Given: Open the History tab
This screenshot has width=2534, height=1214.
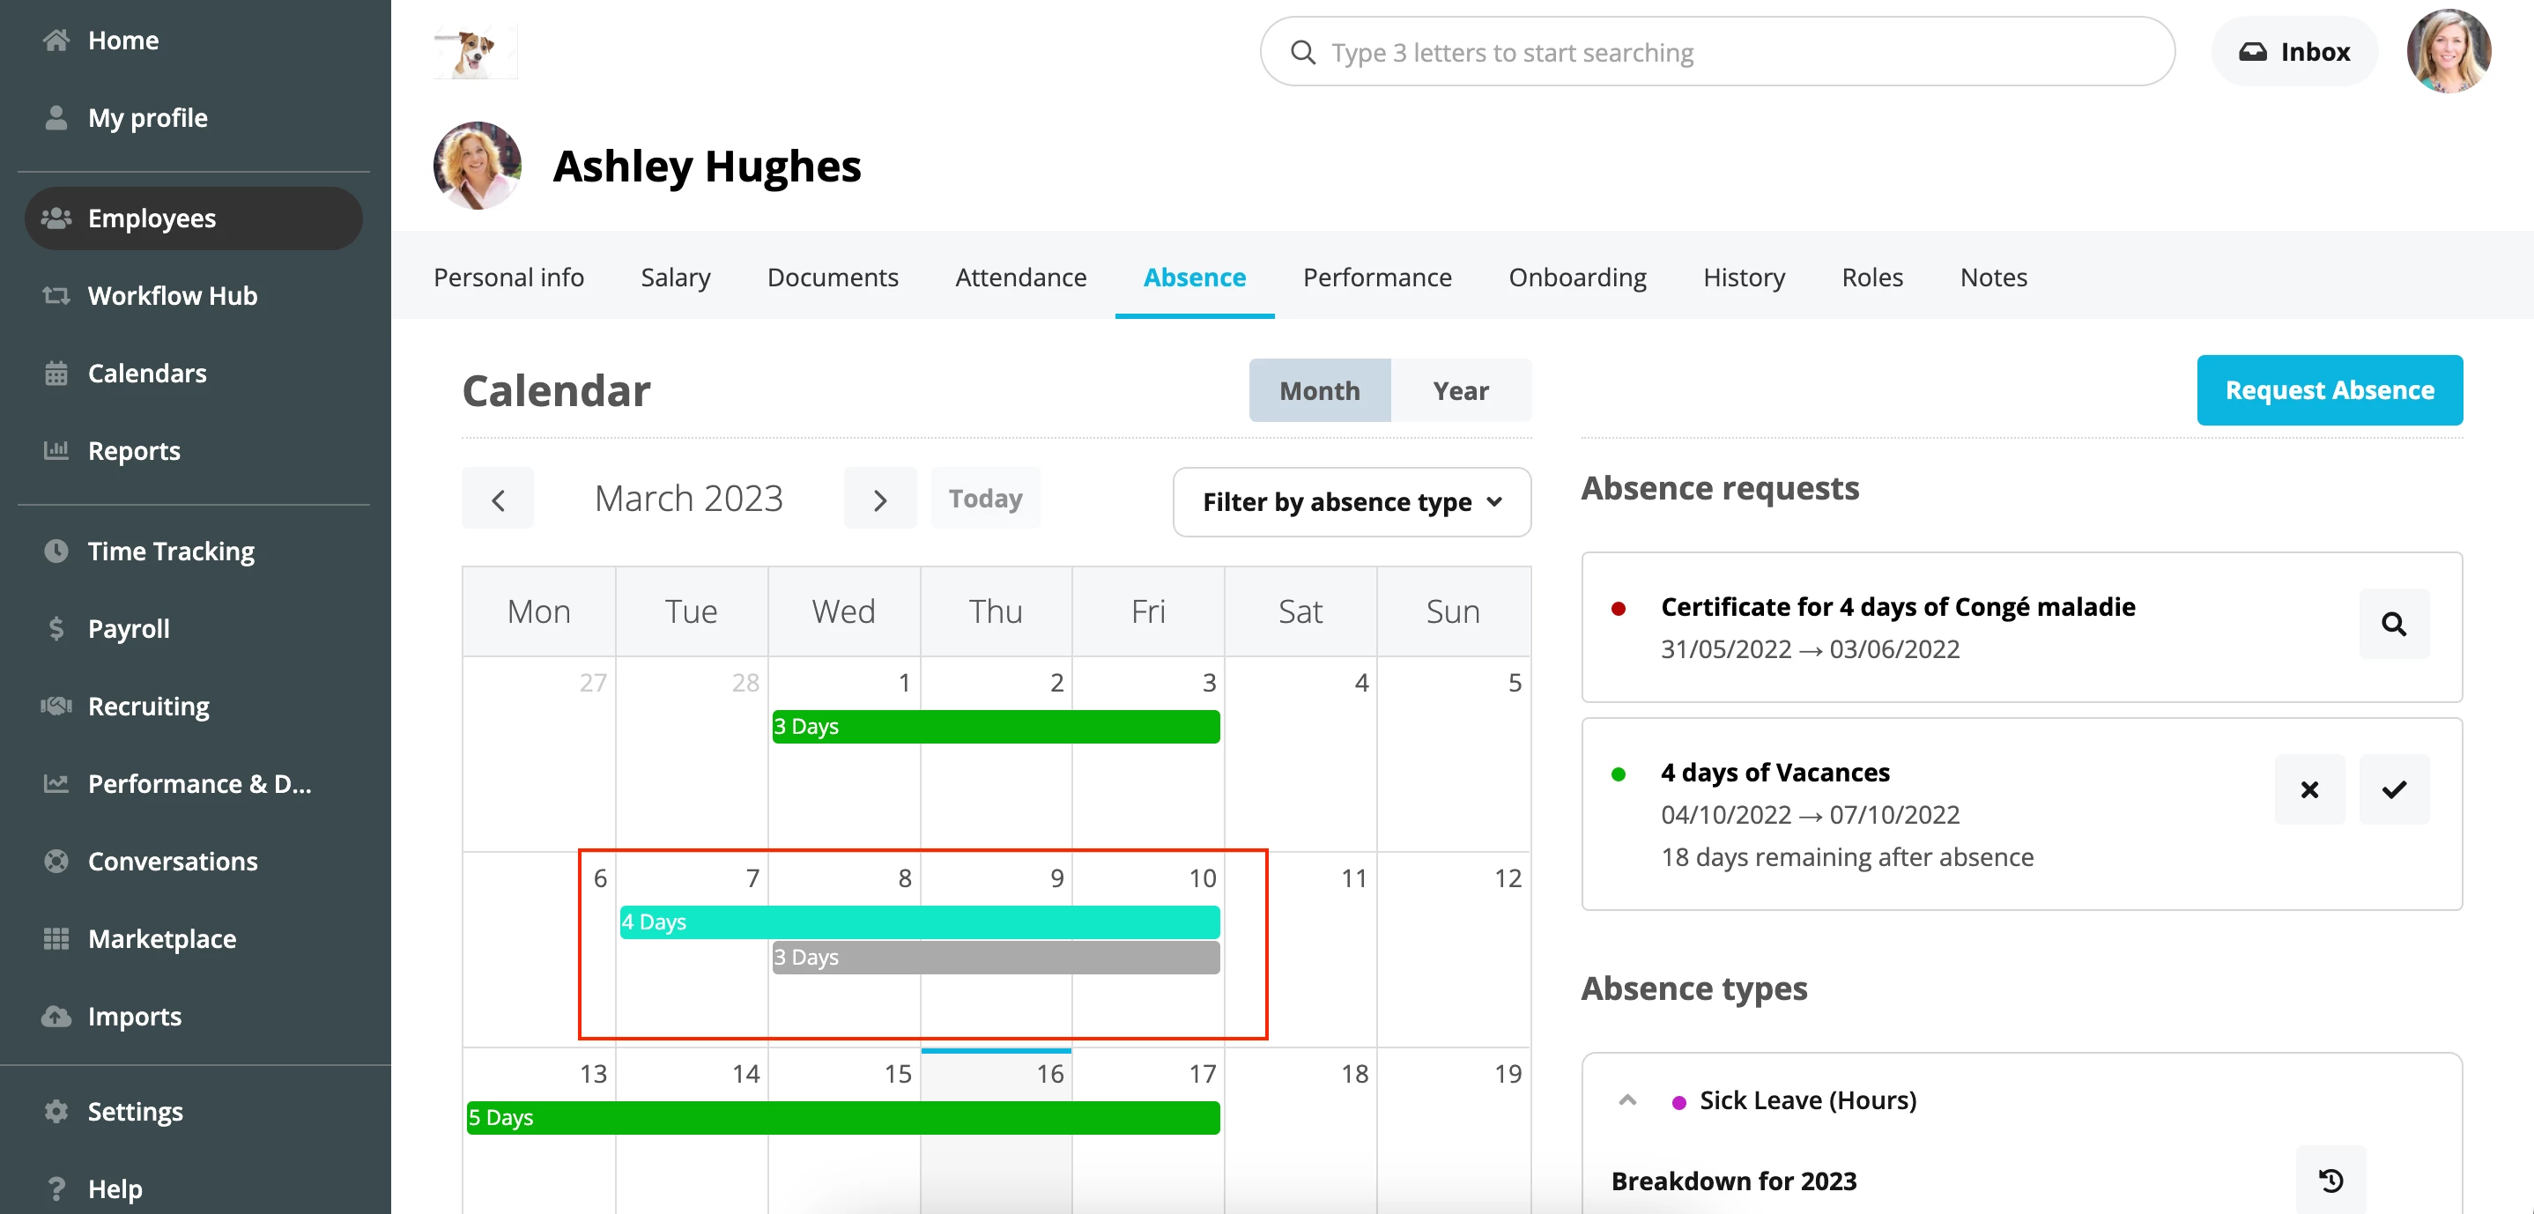Looking at the screenshot, I should click(x=1744, y=278).
